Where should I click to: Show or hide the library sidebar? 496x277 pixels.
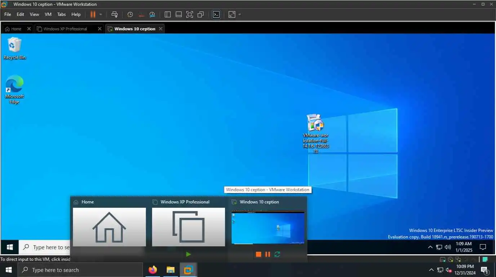[x=168, y=14]
